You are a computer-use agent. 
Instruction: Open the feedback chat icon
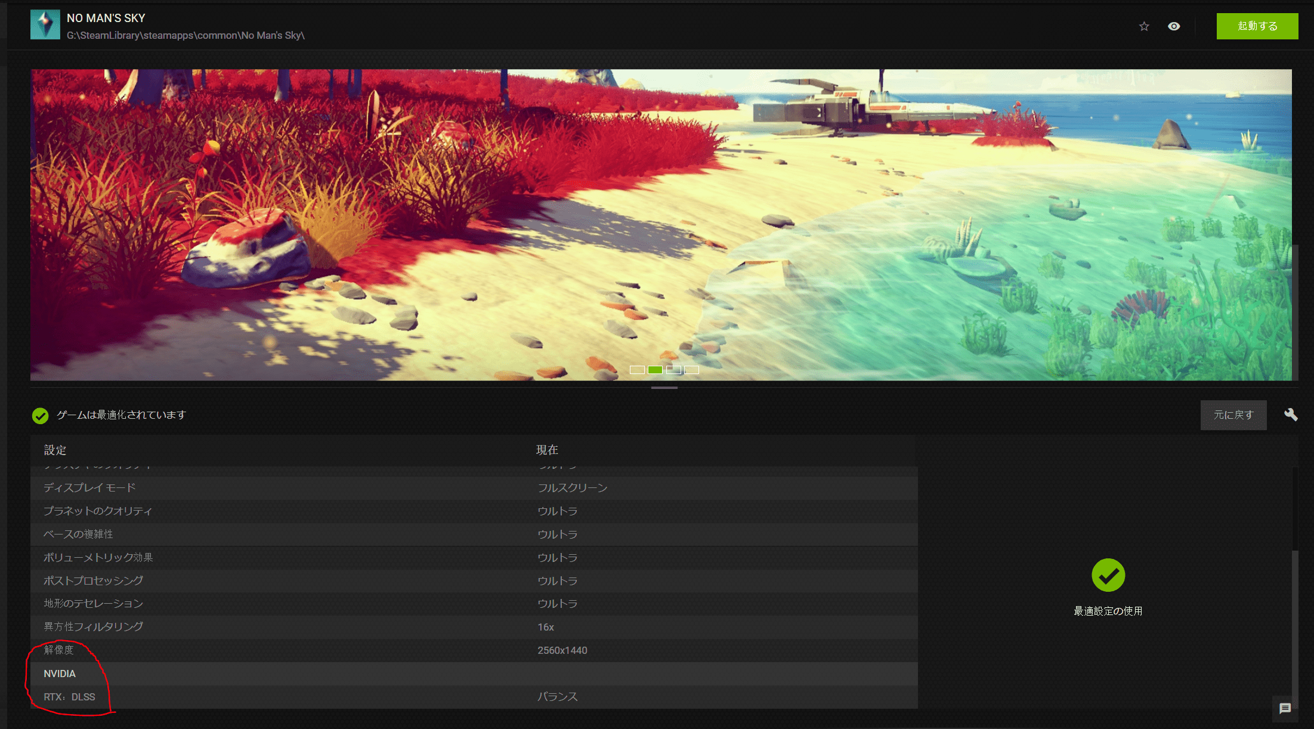1285,708
